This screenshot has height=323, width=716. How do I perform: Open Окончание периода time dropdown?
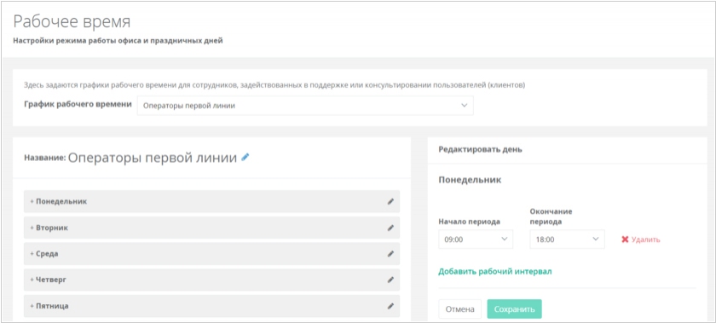coord(567,239)
